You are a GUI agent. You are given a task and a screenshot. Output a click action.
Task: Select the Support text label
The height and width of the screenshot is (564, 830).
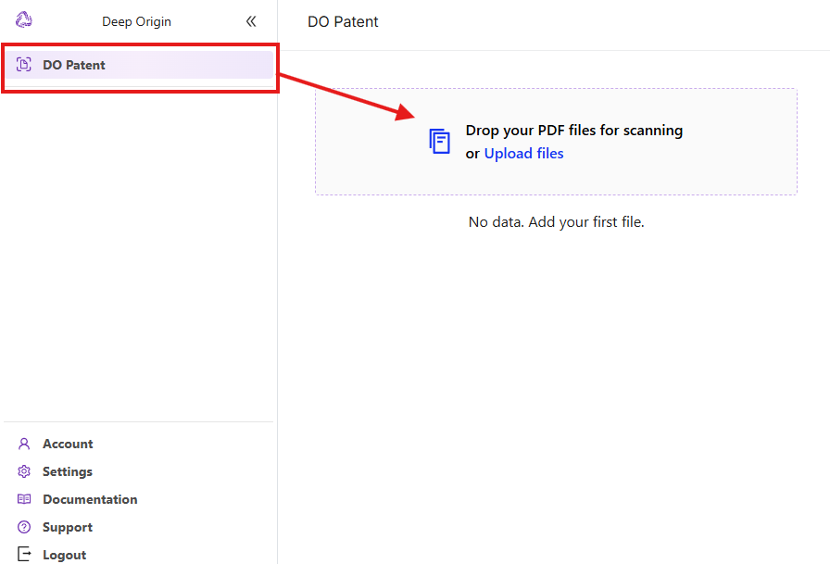pos(68,527)
